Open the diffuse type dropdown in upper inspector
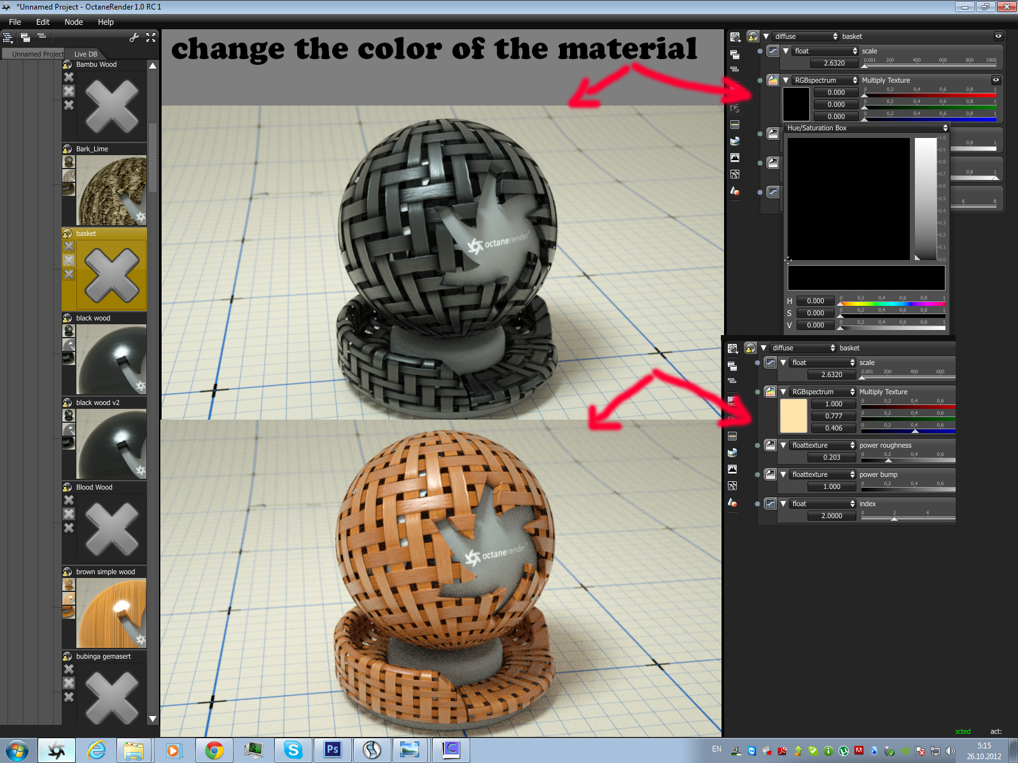Screen dimensions: 1018x763 [x=806, y=36]
